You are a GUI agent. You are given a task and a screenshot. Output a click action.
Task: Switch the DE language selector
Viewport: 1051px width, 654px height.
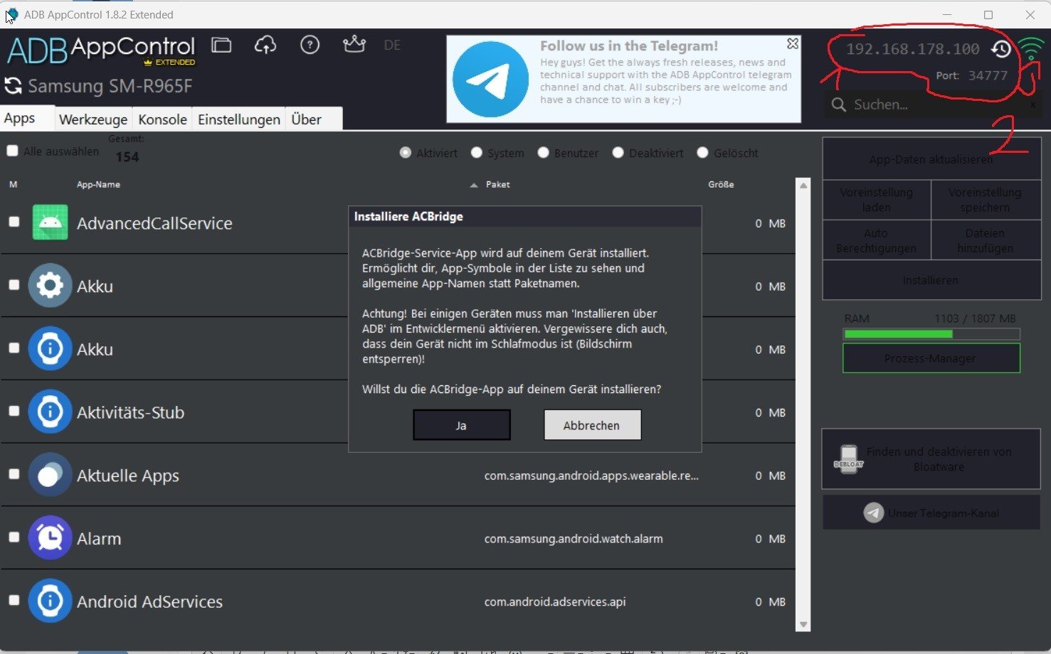[392, 45]
